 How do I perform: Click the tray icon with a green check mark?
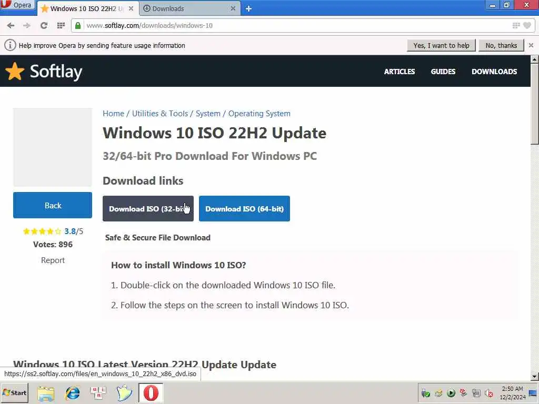coord(425,393)
